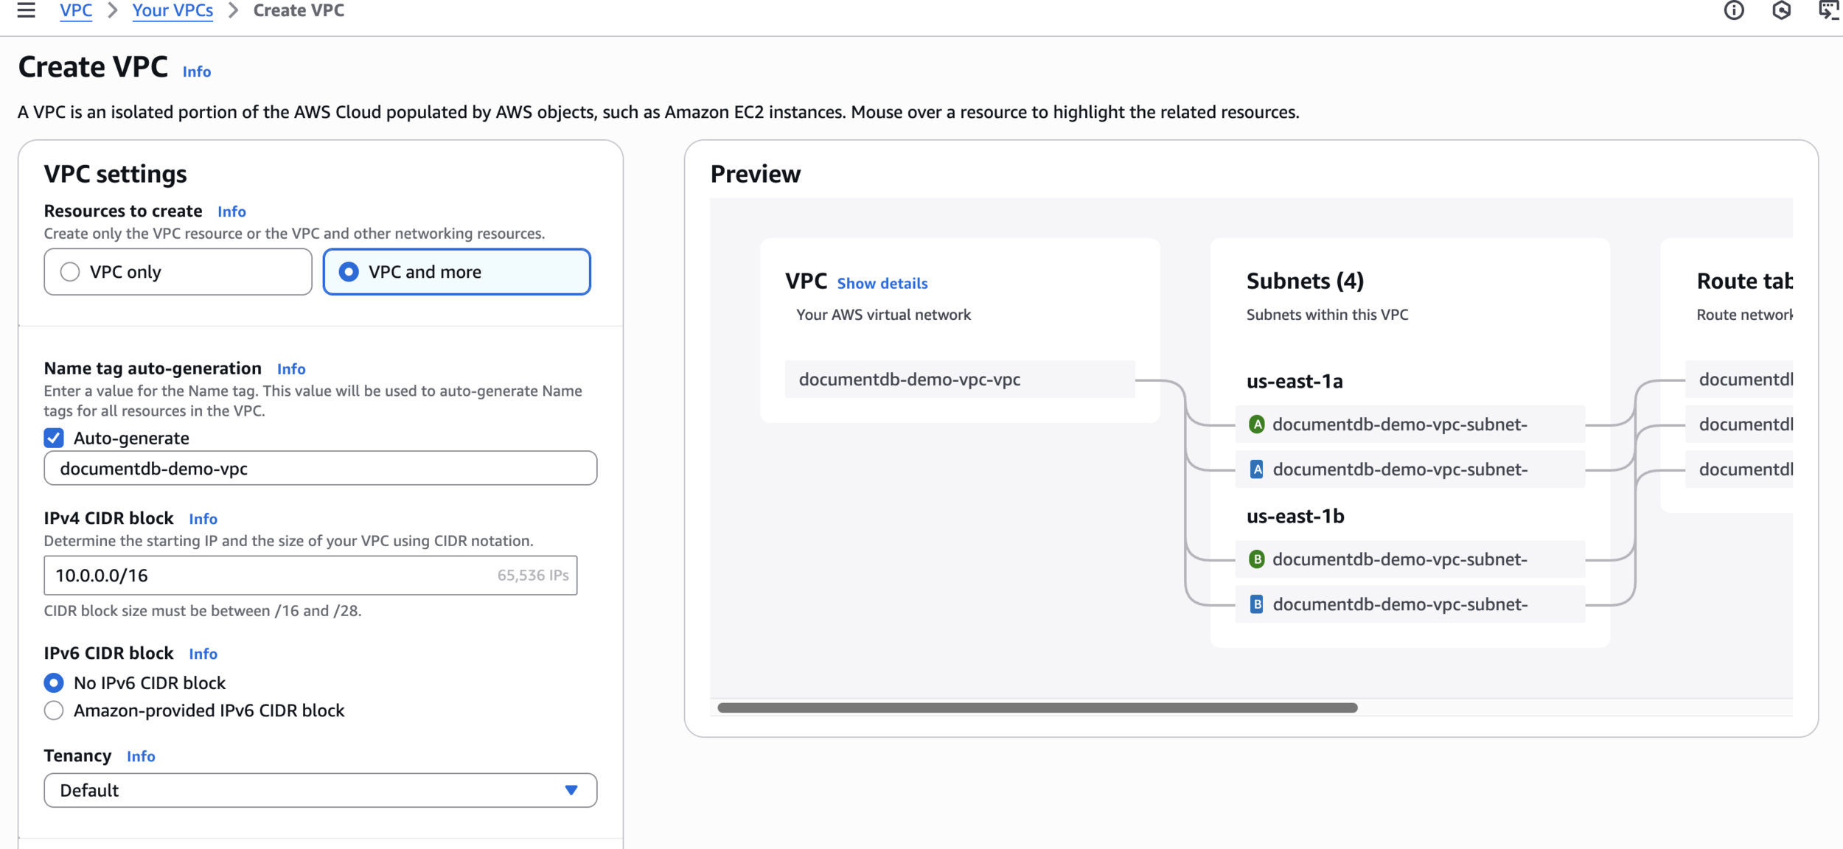1843x849 pixels.
Task: Click the hexagon settings icon top right
Action: tap(1782, 10)
